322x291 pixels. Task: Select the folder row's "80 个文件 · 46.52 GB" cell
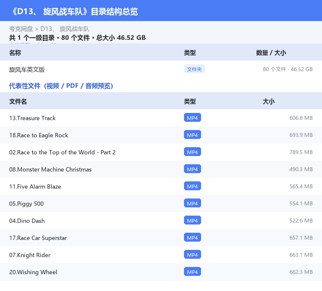(288, 69)
